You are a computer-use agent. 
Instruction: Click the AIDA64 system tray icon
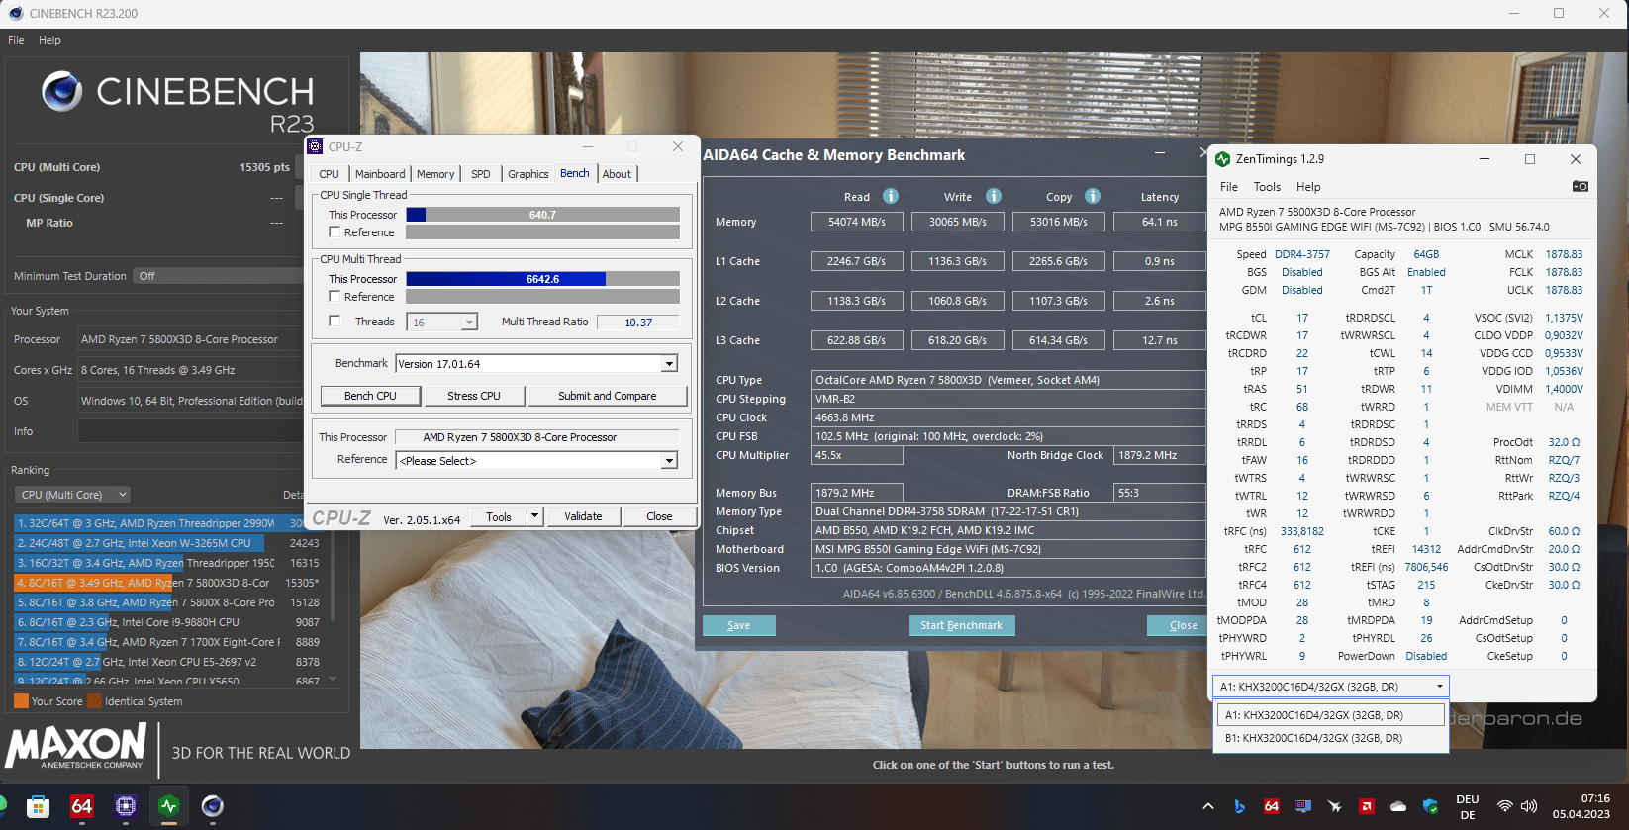pyautogui.click(x=1272, y=806)
